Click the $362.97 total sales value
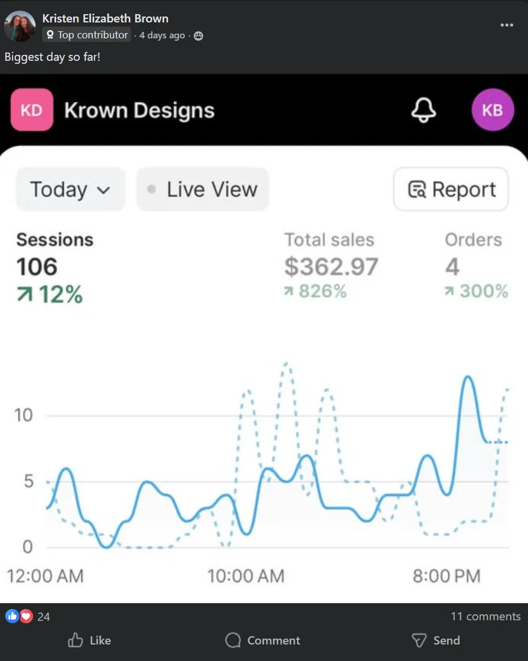528x661 pixels. pyautogui.click(x=331, y=267)
